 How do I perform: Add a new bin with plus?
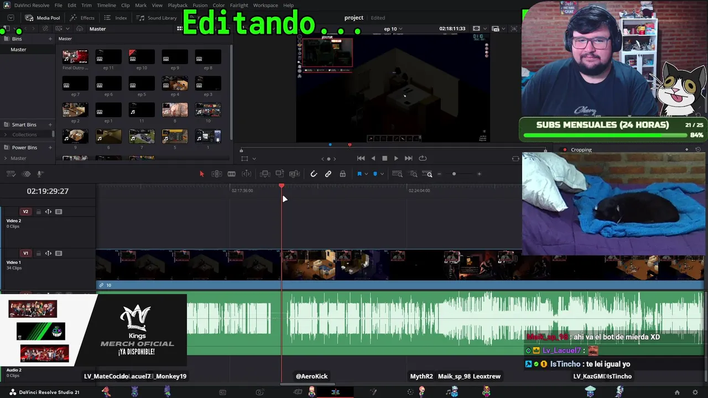pos(50,39)
